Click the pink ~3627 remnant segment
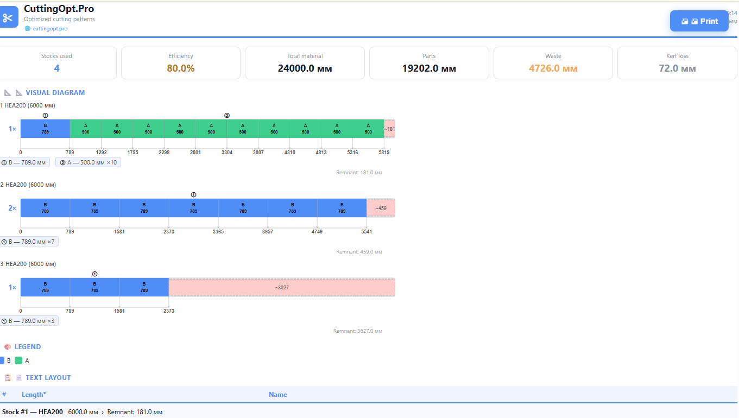This screenshot has width=739, height=418. click(282, 287)
